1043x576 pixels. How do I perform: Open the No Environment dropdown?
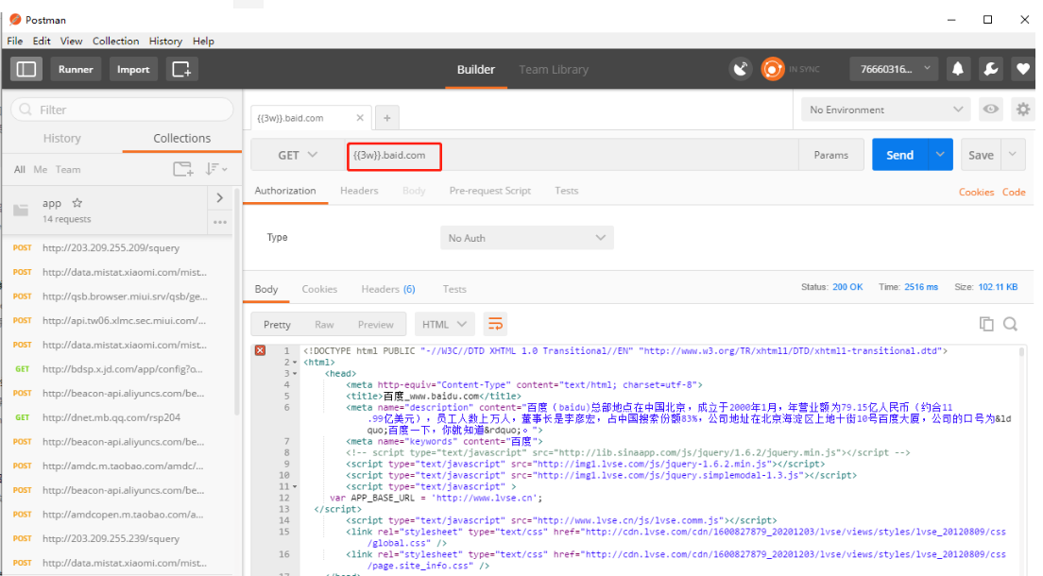(x=885, y=110)
